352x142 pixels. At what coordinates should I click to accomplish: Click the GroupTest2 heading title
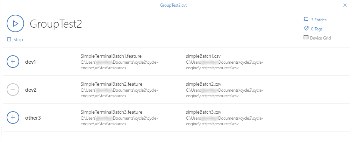click(56, 24)
